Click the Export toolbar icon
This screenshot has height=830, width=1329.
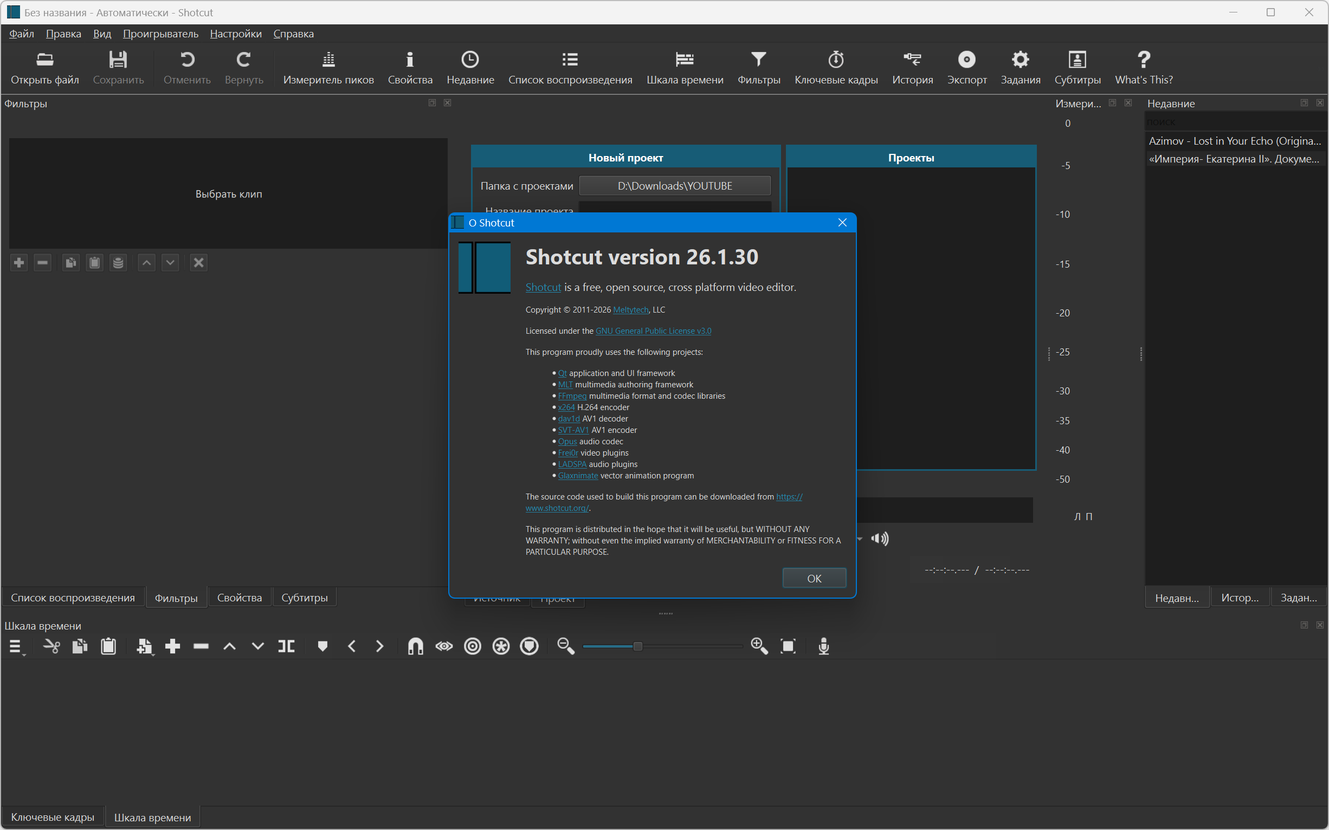pyautogui.click(x=966, y=67)
